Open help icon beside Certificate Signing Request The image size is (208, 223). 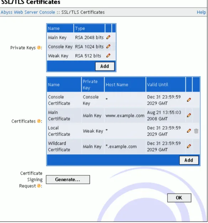tap(39, 186)
